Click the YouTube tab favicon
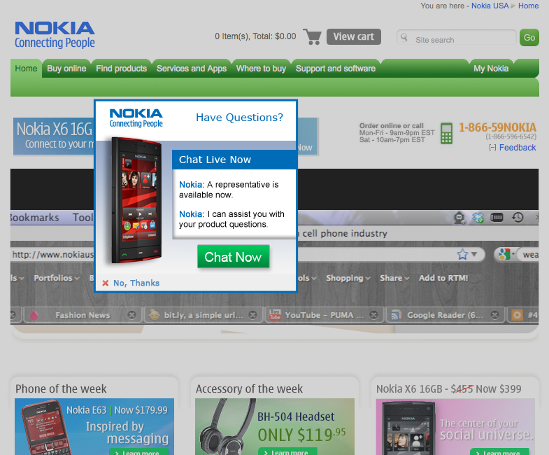The image size is (549, 455). tap(275, 315)
